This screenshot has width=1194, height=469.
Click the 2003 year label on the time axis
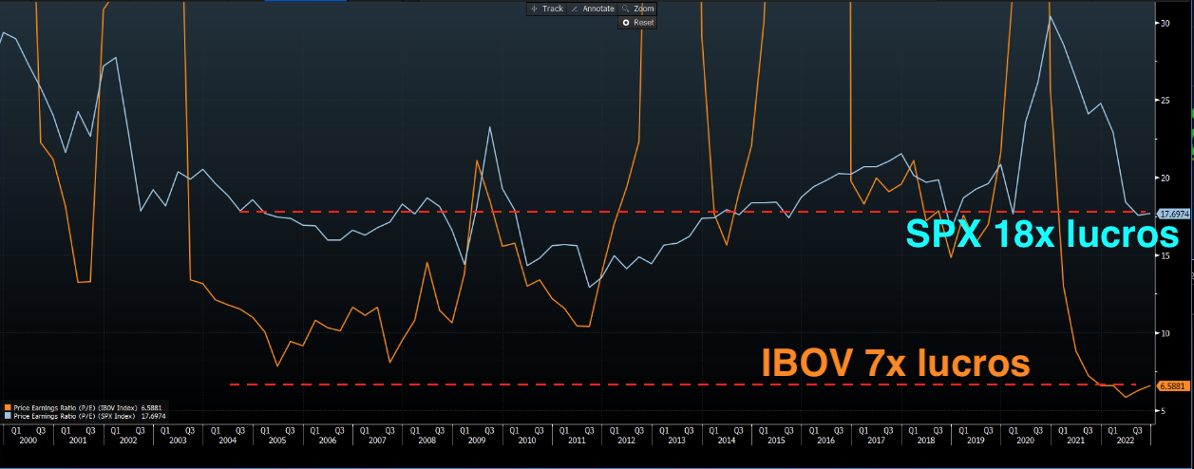(178, 441)
